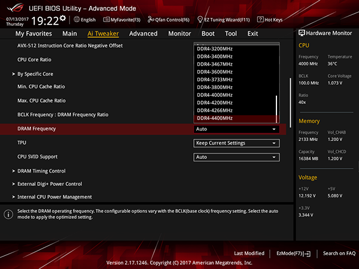Viewport: 359px width, 269px height.
Task: Click the 12.192 V voltage reading
Action: coord(307,196)
